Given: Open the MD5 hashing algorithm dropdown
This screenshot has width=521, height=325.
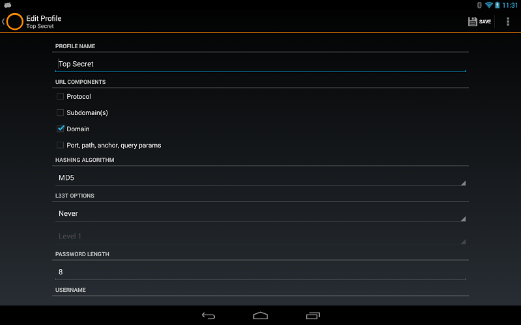Looking at the screenshot, I should (x=260, y=177).
